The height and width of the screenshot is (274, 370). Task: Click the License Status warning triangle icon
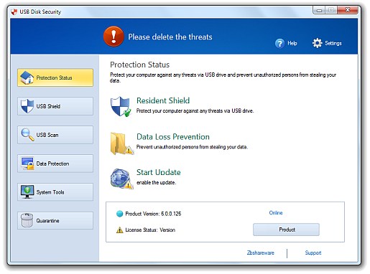(x=119, y=230)
